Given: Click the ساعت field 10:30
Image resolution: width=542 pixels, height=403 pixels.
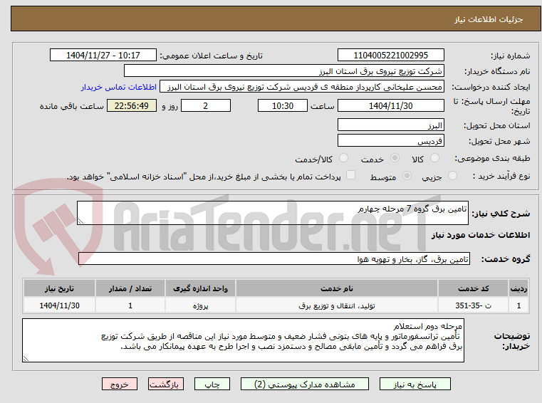Looking at the screenshot, I should 283,106.
